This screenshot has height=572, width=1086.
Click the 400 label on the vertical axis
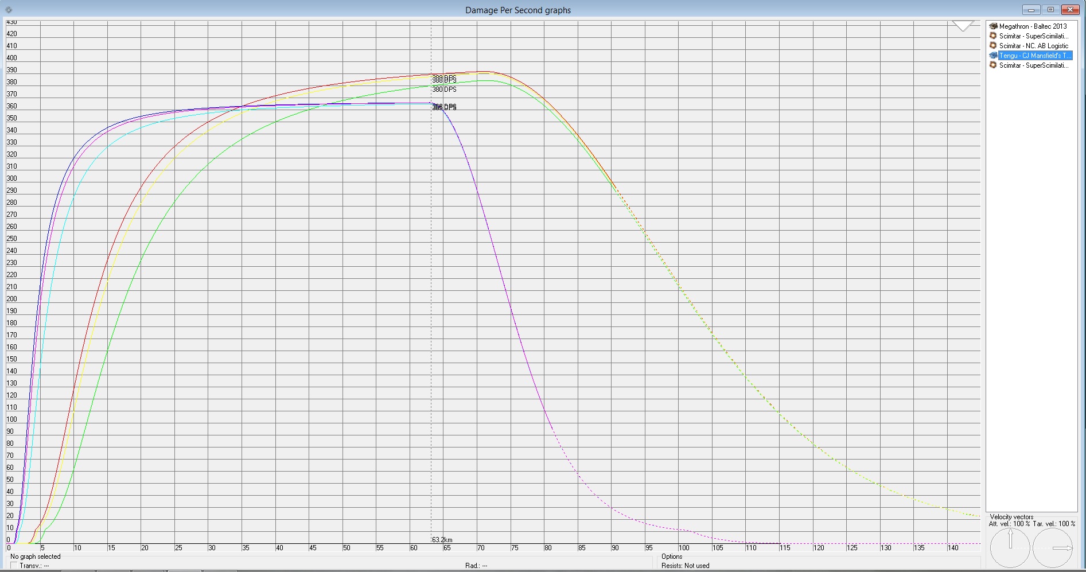(x=11, y=58)
